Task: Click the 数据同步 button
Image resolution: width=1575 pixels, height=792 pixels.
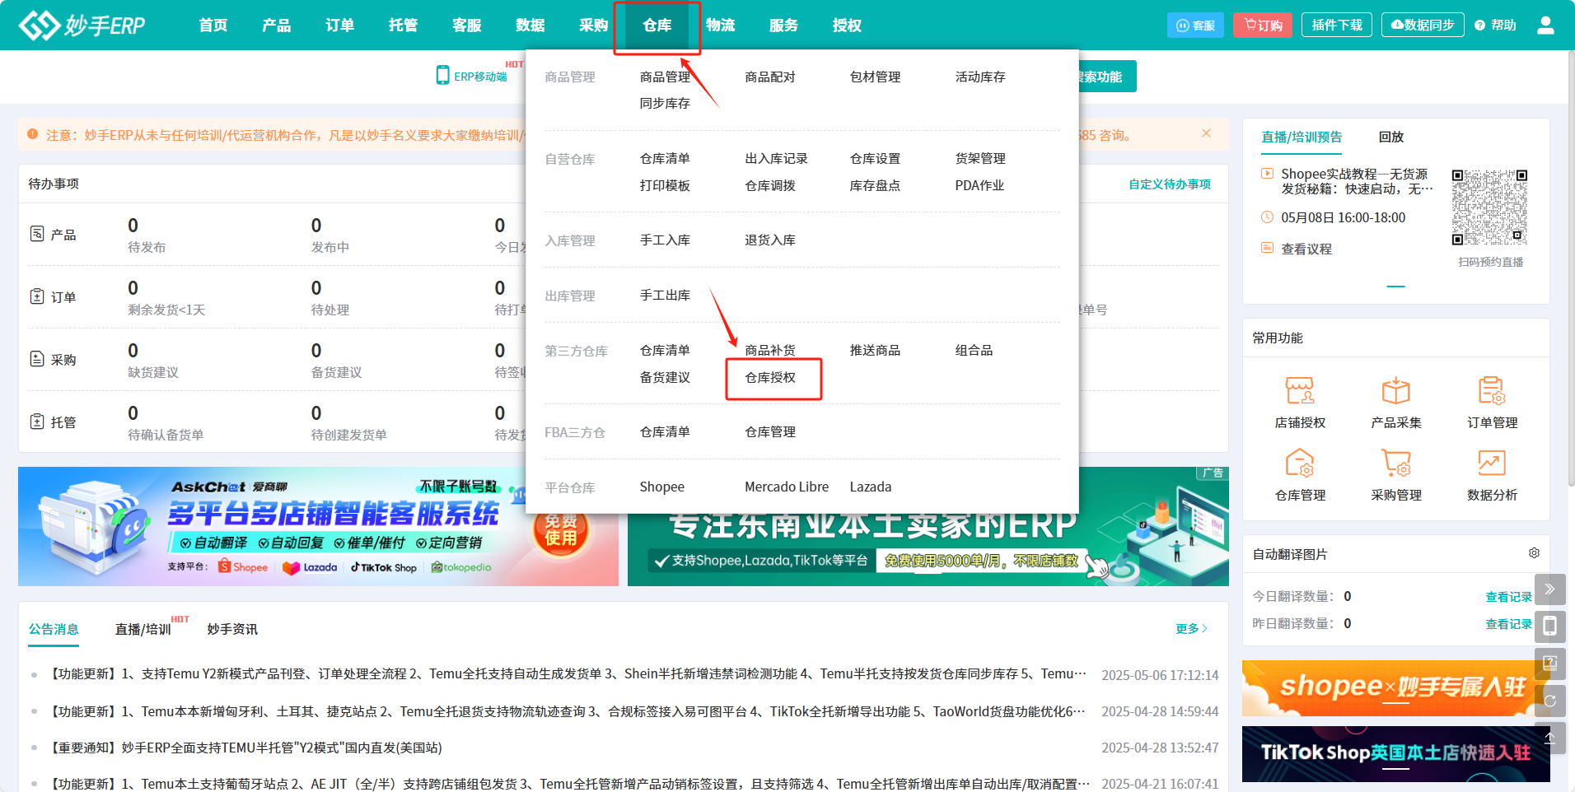Action: click(x=1423, y=26)
